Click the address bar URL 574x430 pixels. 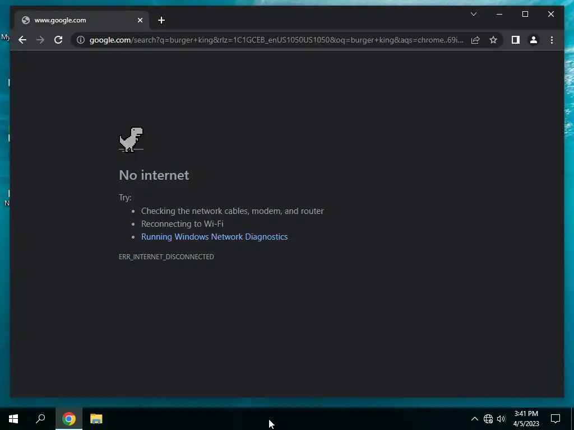pyautogui.click(x=276, y=40)
